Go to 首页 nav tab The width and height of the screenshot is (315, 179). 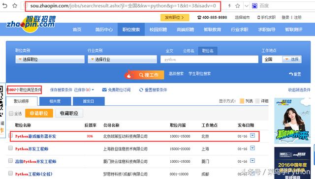click(77, 30)
